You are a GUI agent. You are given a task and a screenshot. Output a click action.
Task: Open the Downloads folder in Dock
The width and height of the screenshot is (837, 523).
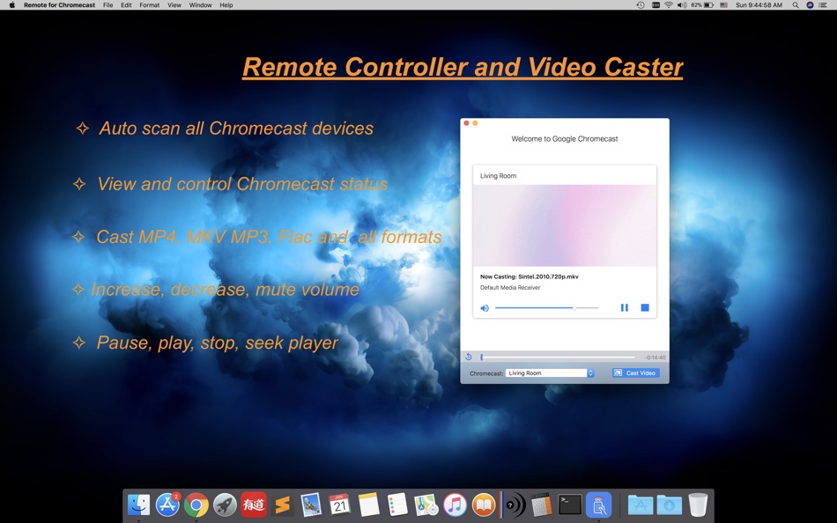(670, 505)
